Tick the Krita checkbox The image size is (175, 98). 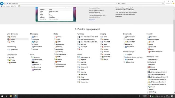pyautogui.click(x=101, y=37)
